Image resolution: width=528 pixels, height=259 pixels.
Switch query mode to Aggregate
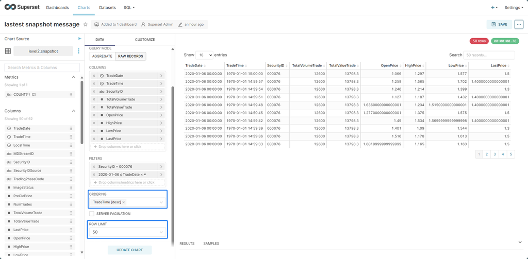click(x=102, y=56)
